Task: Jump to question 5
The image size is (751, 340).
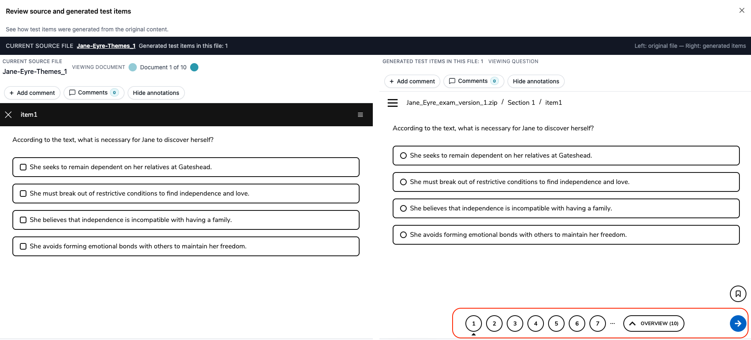Action: 556,323
